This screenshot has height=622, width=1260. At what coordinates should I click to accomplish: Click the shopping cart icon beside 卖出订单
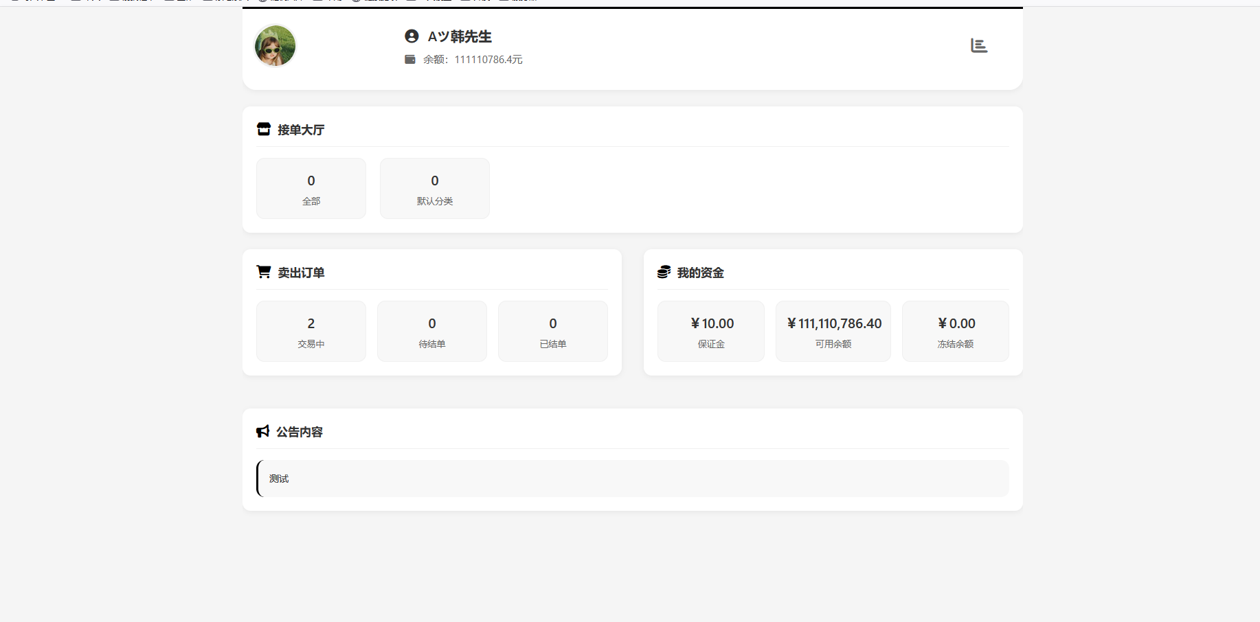point(264,272)
